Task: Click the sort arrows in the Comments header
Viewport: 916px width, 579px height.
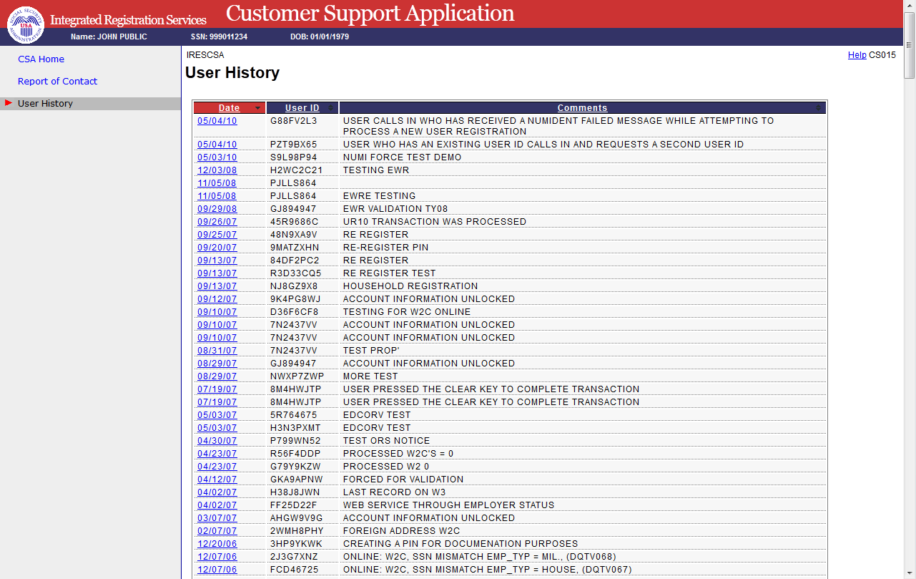Action: pyautogui.click(x=818, y=108)
